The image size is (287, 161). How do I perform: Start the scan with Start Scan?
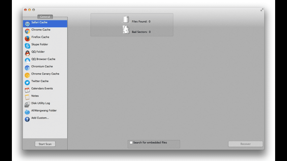pyautogui.click(x=45, y=144)
